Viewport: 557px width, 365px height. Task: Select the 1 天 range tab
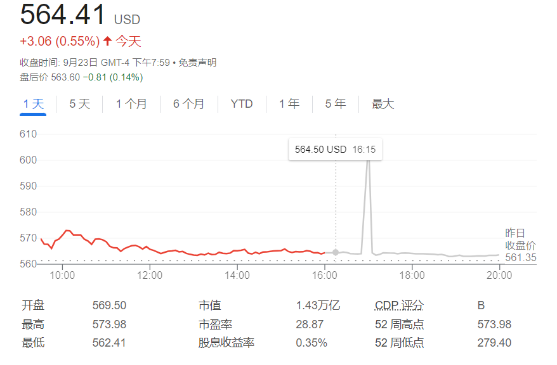click(34, 104)
